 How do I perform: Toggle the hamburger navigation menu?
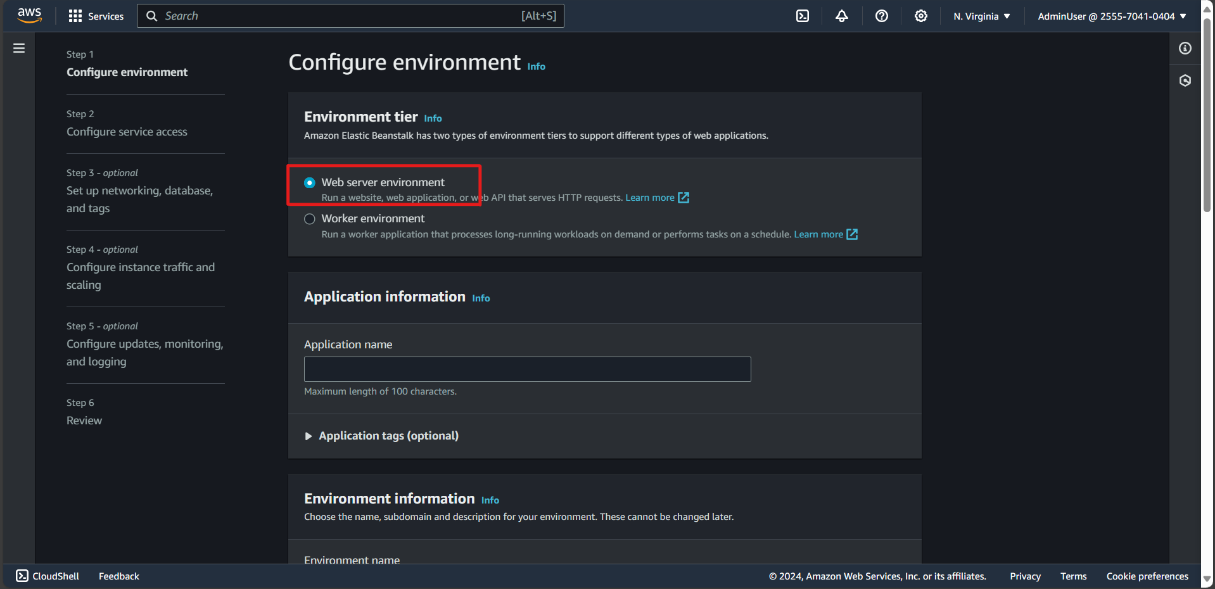click(x=19, y=48)
